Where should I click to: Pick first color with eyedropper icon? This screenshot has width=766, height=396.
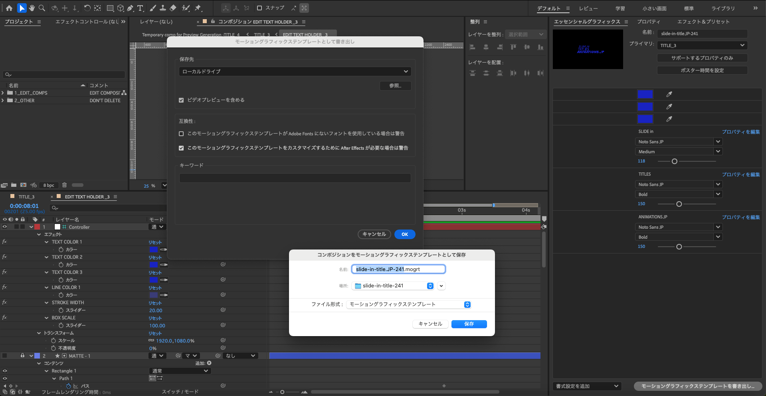669,94
